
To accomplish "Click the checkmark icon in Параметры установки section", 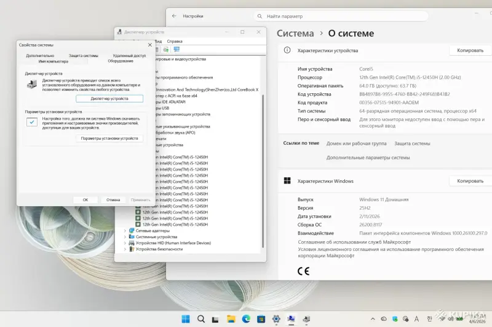I will pyautogui.click(x=32, y=122).
